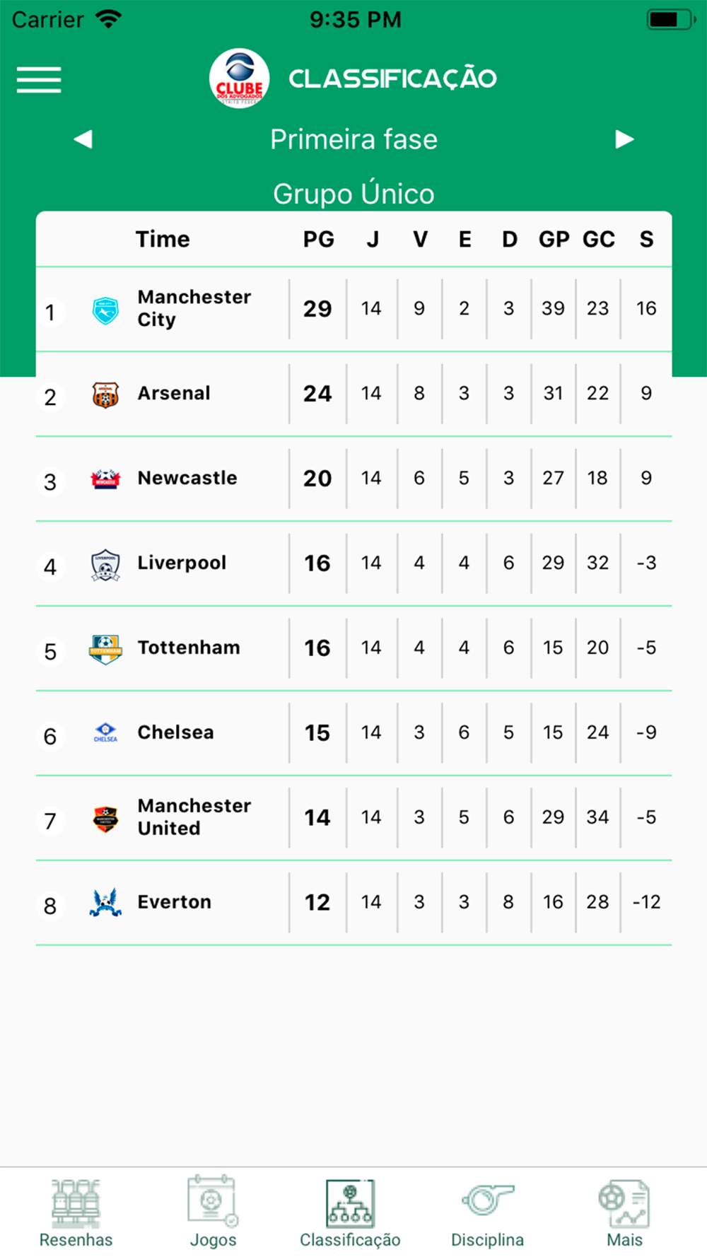Tap the Everton winged badge
This screenshot has width=707, height=1257.
105,903
